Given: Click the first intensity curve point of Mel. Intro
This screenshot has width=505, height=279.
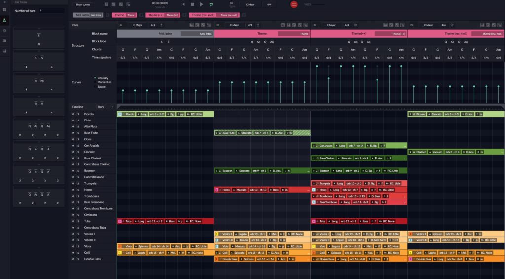Looking at the screenshot, I should pos(123,90).
